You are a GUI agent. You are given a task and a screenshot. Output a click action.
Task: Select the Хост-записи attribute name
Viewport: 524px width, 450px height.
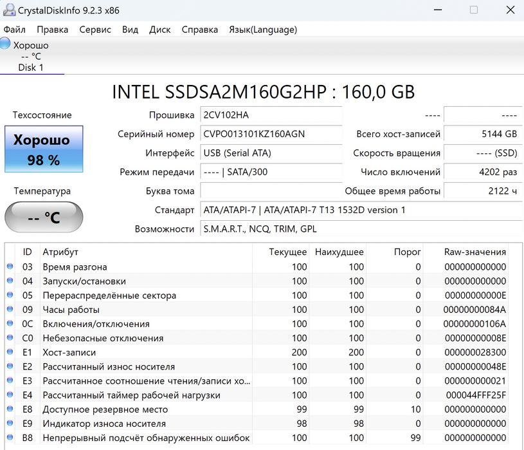pyautogui.click(x=69, y=352)
